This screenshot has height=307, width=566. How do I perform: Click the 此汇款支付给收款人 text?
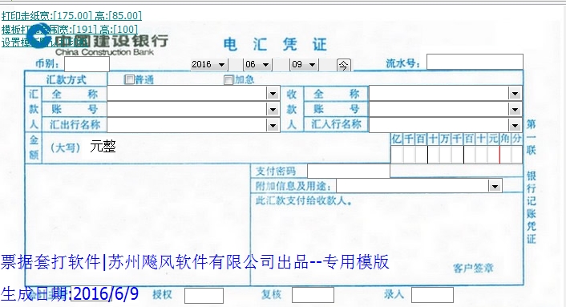[x=304, y=201]
